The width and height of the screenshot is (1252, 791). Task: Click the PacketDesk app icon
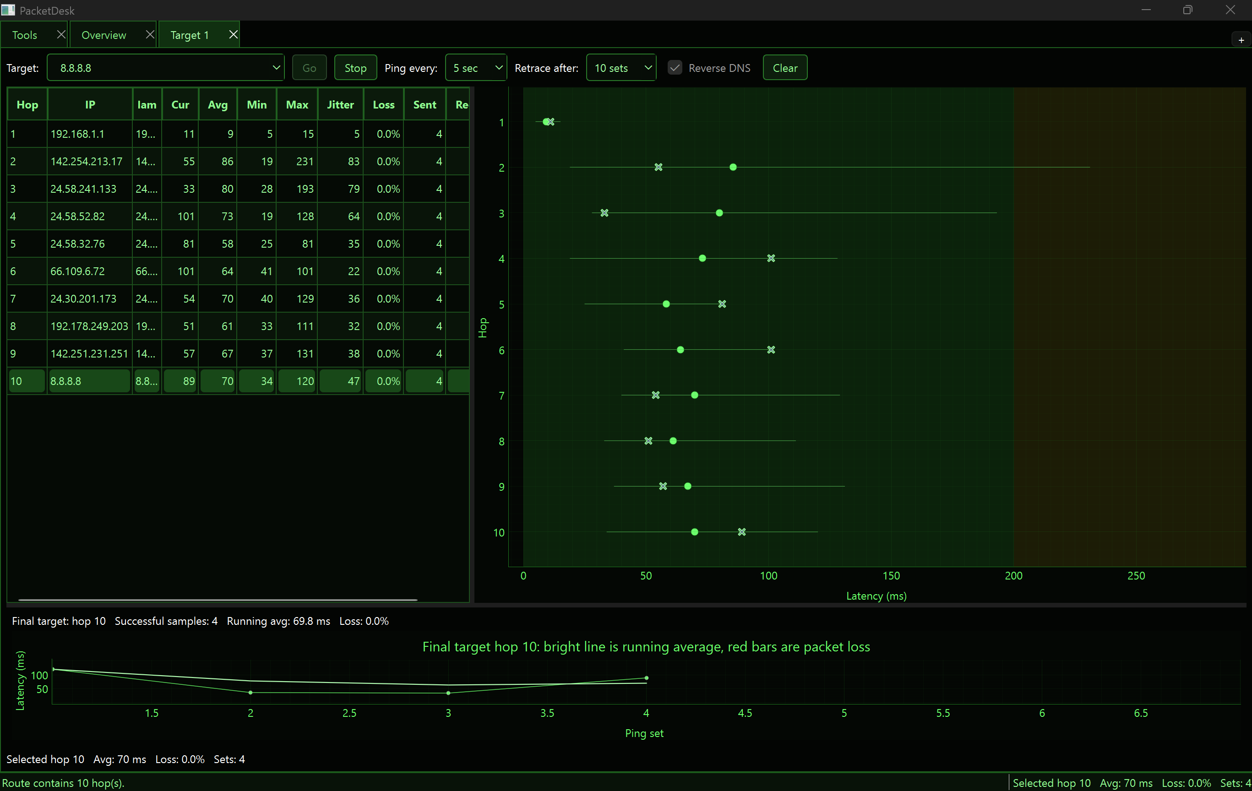click(8, 10)
